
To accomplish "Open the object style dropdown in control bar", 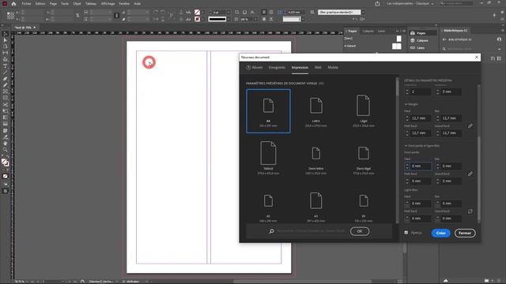I will [x=363, y=13].
